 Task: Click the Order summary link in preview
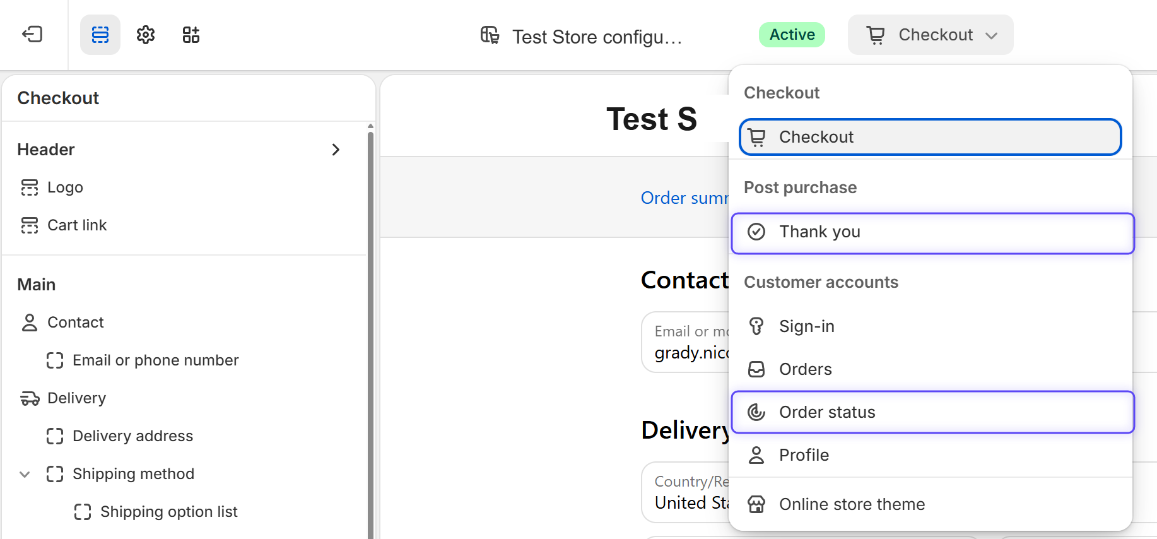point(684,198)
